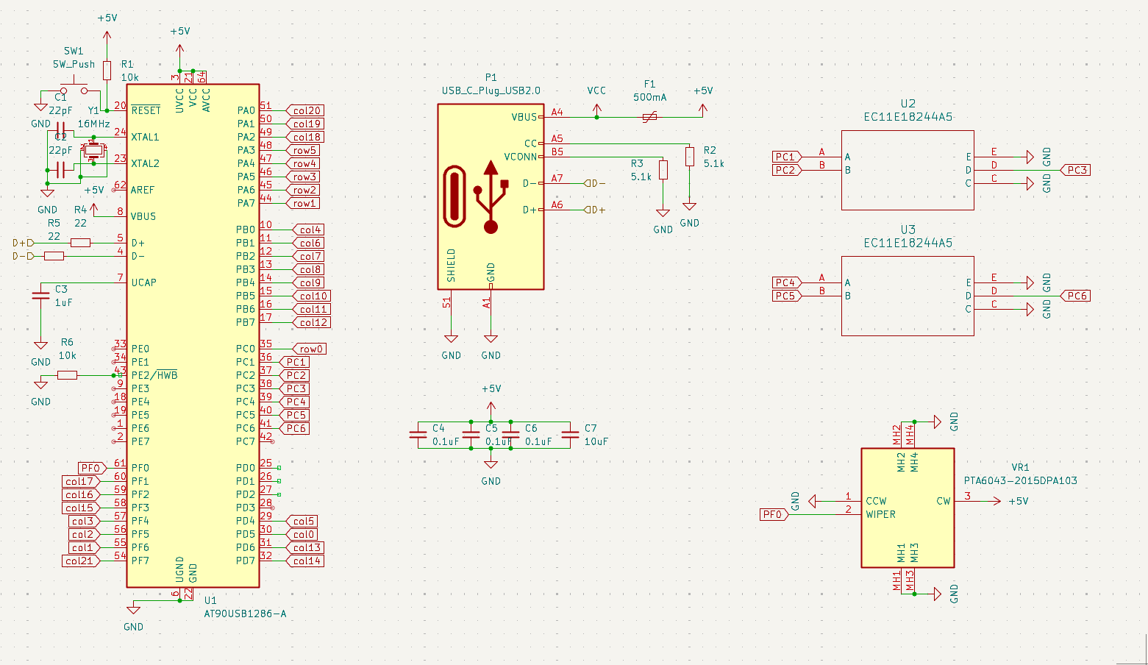Screen dimensions: 1148x665
Task: Select the USB trident logo inside connector P1
Action: click(x=491, y=197)
